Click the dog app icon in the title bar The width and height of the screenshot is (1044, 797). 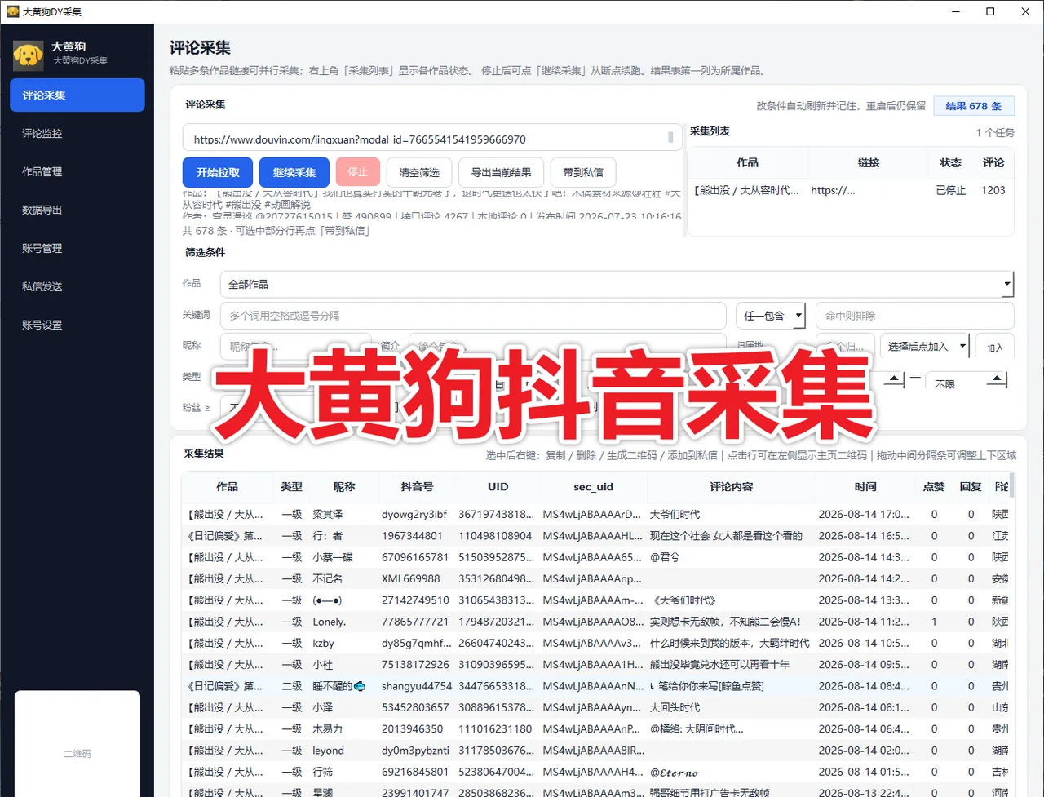pyautogui.click(x=12, y=11)
